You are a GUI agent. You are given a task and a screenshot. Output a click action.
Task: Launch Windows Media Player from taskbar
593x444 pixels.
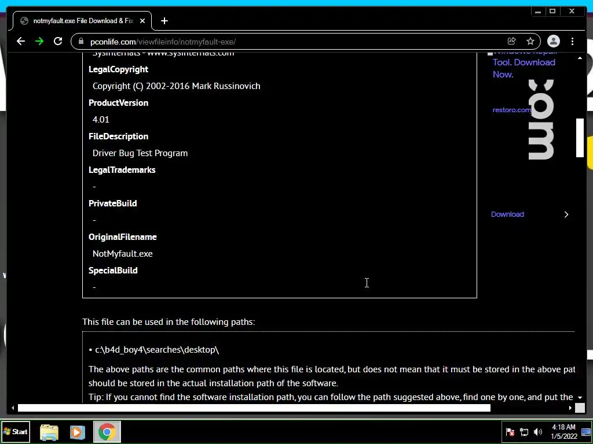pos(77,432)
